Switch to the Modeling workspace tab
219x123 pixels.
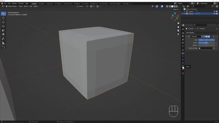tap(41, 4)
